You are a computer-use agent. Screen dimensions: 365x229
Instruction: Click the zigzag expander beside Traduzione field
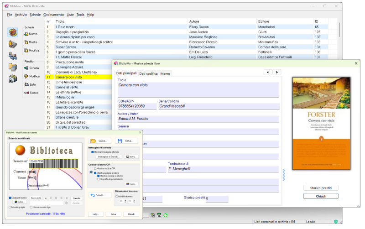coord(284,175)
